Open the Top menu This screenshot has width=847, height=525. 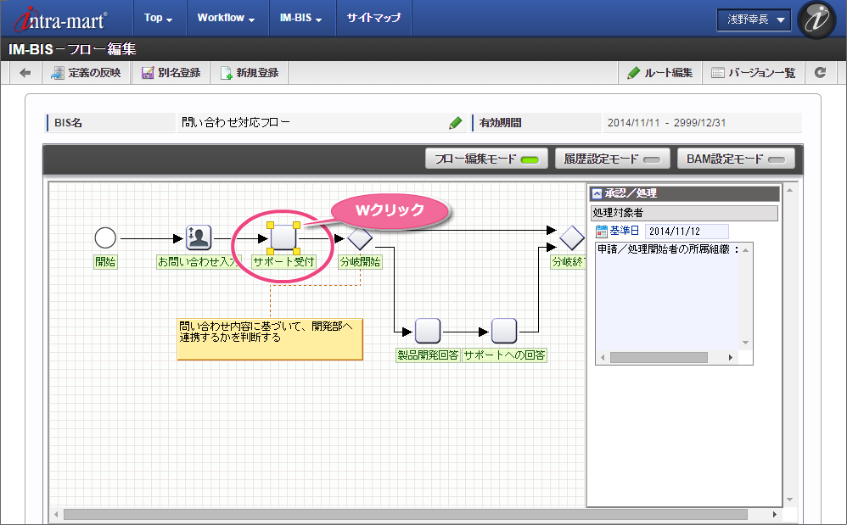click(159, 18)
